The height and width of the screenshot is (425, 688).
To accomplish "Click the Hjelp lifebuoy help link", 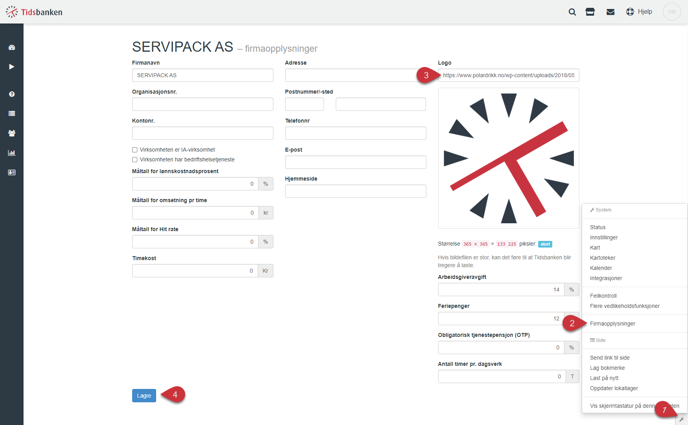I will (x=639, y=12).
